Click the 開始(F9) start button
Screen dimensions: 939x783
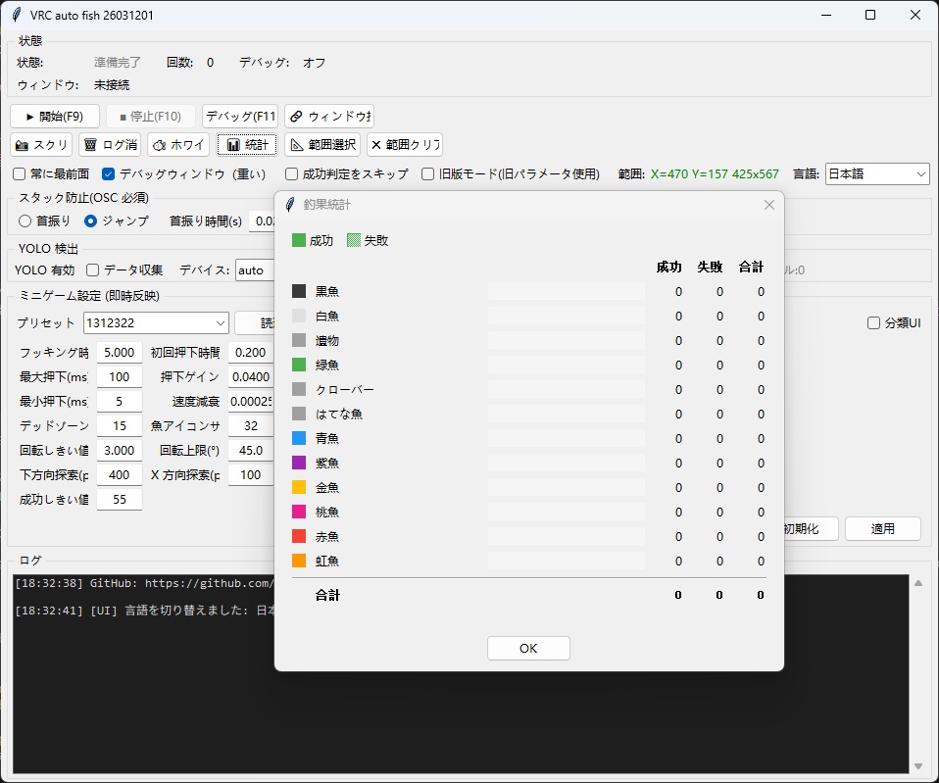click(x=55, y=117)
